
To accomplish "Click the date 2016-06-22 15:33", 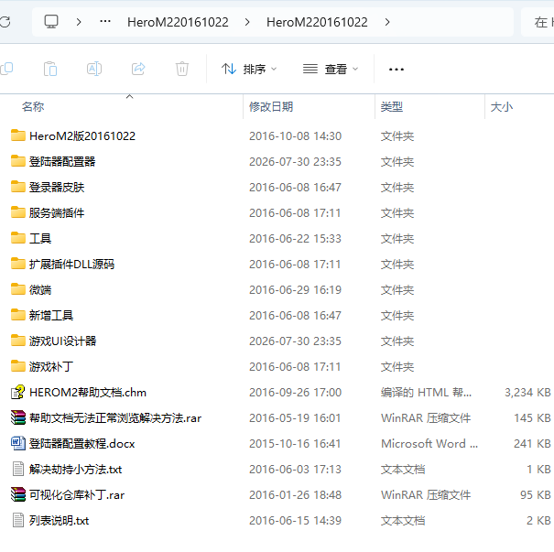I will click(x=295, y=238).
